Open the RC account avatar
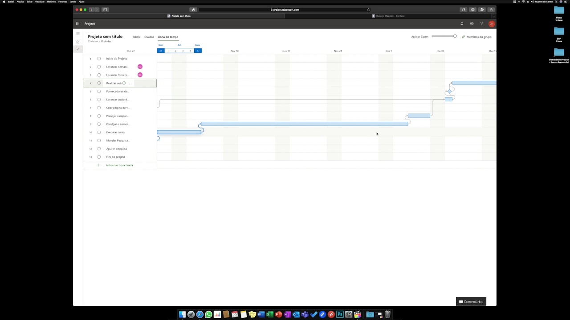Viewport: 570px width, 320px height. 492,24
